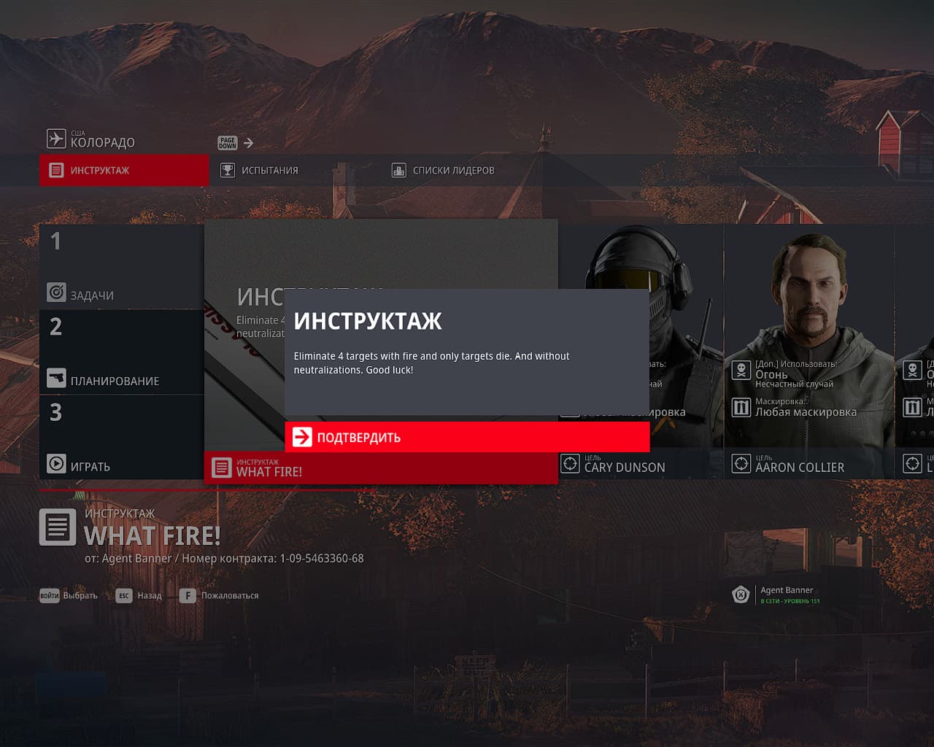This screenshot has width=934, height=747.
Task: Select Aaron Collier's target portrait
Action: 809,352
